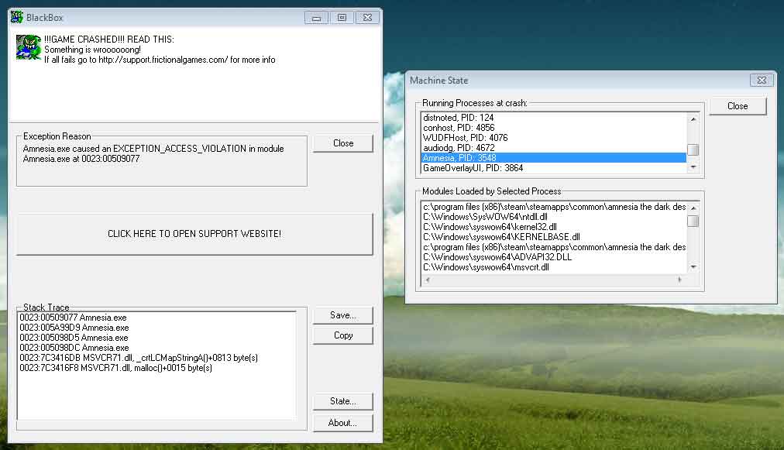Screen dimensions: 784x450
Task: Select the KERNELBASE.dll module entry
Action: click(501, 237)
